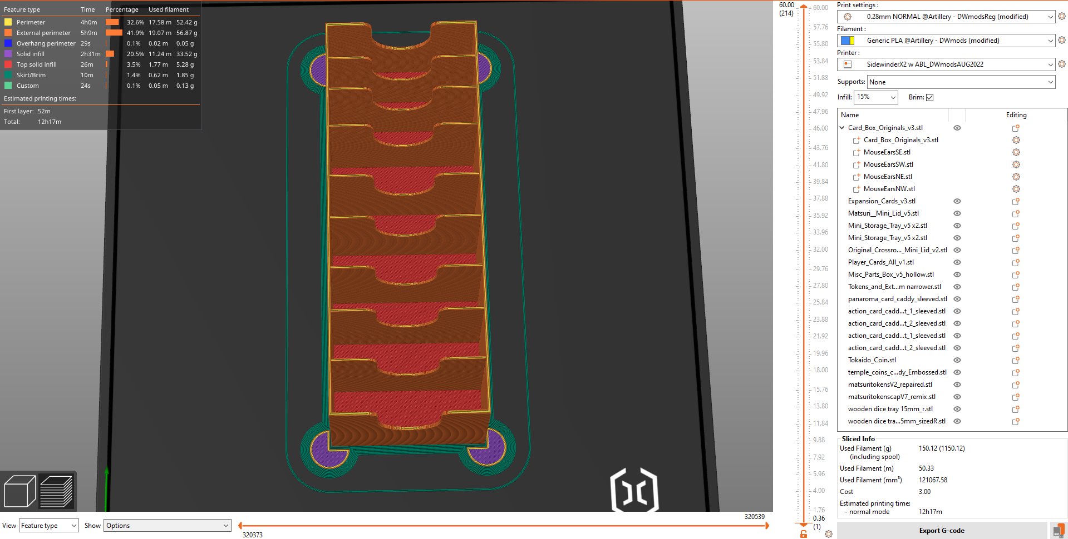This screenshot has width=1068, height=539.
Task: Click the send-to-printer icon beside Export G-code
Action: pos(1057,531)
